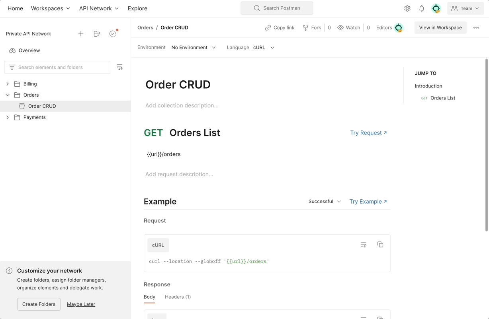Switch to the Headers (1) tab
This screenshot has height=319, width=489.
[178, 297]
